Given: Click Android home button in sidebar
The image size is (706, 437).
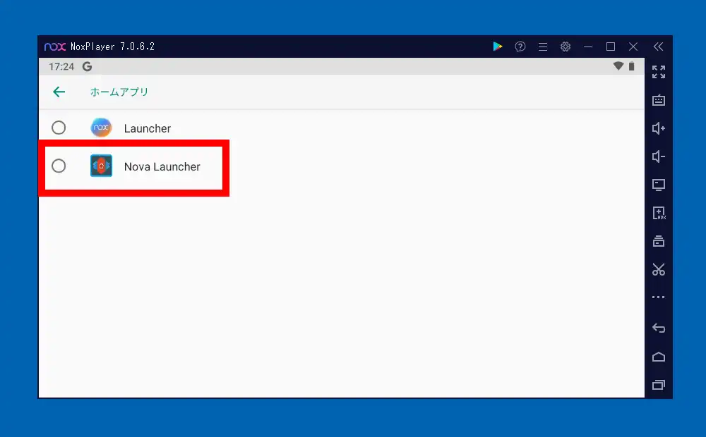Looking at the screenshot, I should click(658, 357).
